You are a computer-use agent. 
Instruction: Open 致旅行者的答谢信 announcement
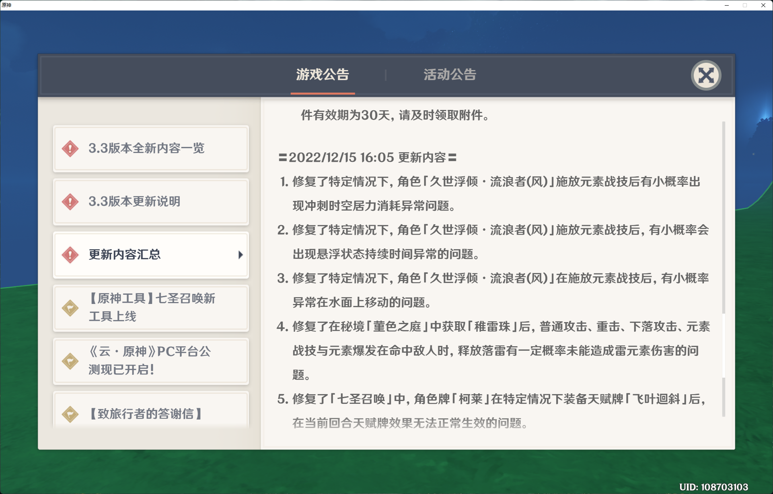(x=151, y=410)
